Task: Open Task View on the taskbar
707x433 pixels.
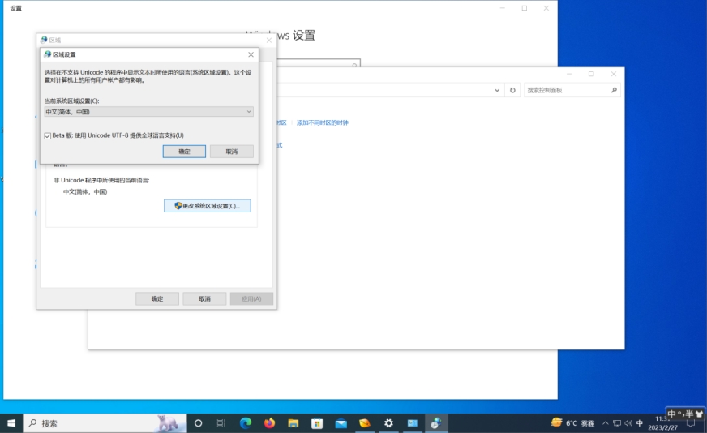Action: (221, 423)
